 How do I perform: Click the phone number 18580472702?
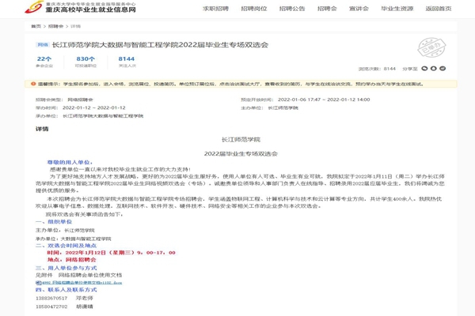[51, 307]
